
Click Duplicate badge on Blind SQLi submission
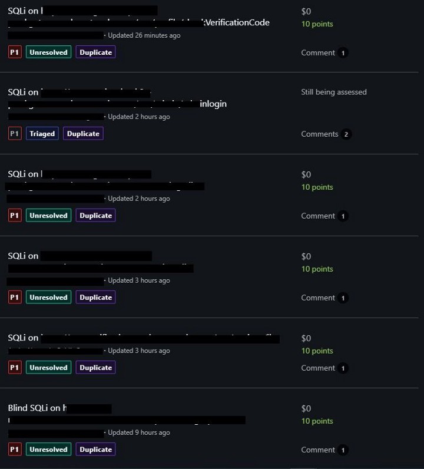[95, 450]
